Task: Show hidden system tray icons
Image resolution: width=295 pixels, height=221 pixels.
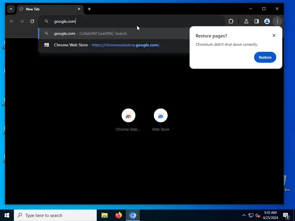Action: pos(244,215)
